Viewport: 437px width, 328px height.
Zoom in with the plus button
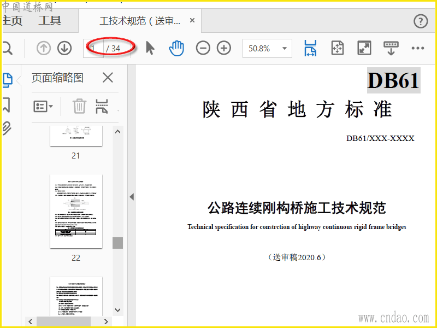click(224, 48)
